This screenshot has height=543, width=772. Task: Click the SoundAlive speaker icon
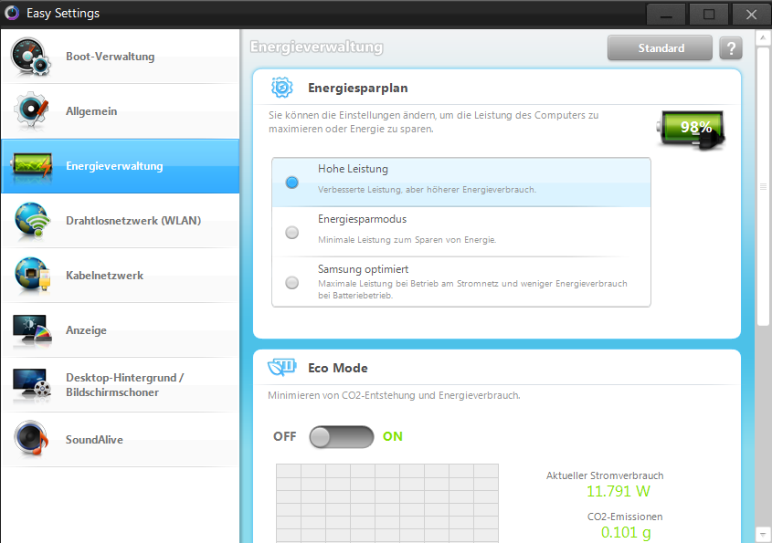tap(31, 439)
